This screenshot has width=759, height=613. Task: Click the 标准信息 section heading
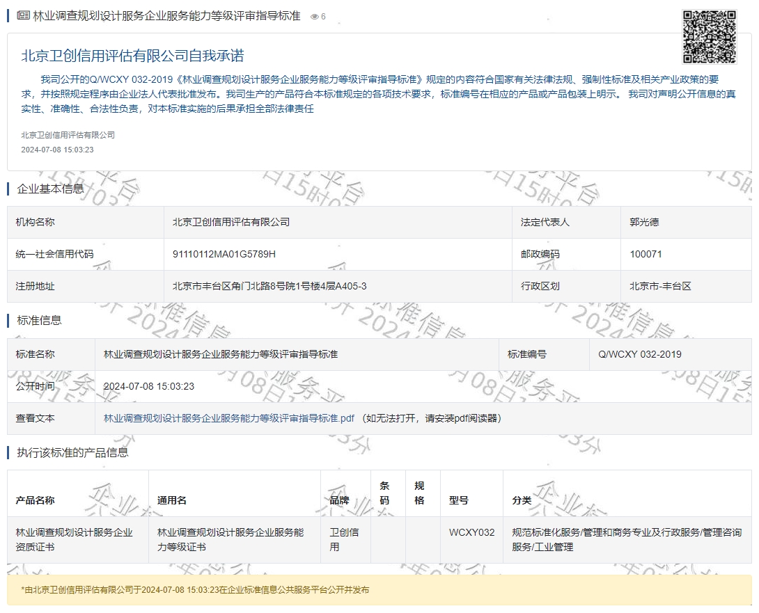pyautogui.click(x=39, y=320)
